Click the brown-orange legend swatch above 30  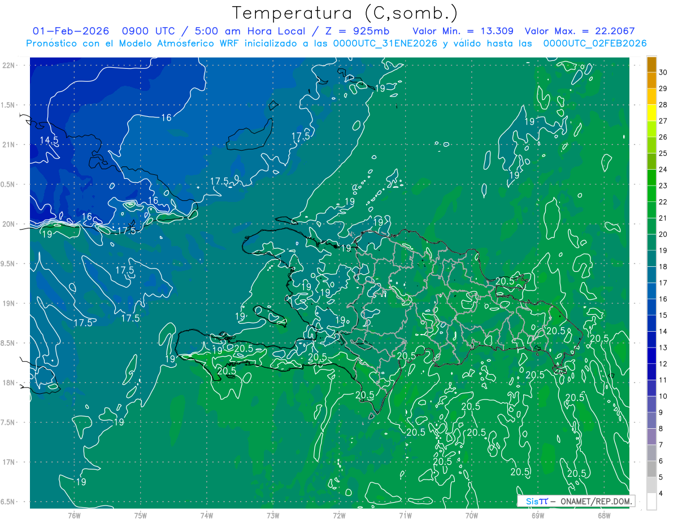[652, 64]
